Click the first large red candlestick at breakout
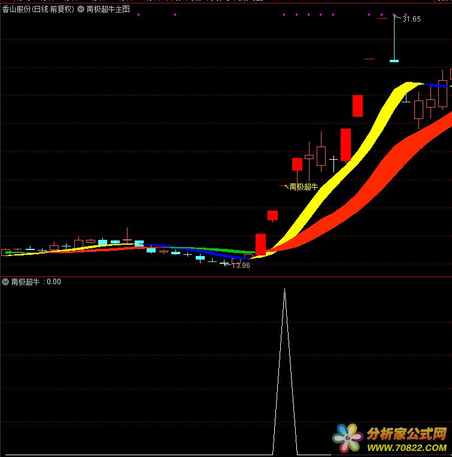The height and width of the screenshot is (457, 452). [x=260, y=245]
